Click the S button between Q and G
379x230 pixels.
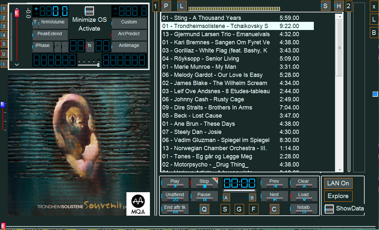[x=225, y=209]
